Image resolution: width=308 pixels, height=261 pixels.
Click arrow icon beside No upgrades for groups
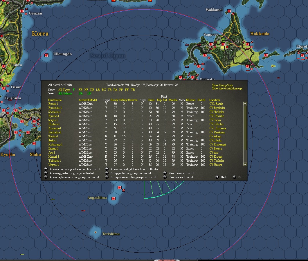(x=107, y=173)
